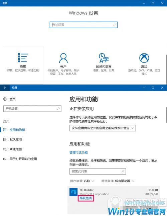167x216 pixels.
Task: Click 语音、区域、日期 description text
Action: point(104,71)
